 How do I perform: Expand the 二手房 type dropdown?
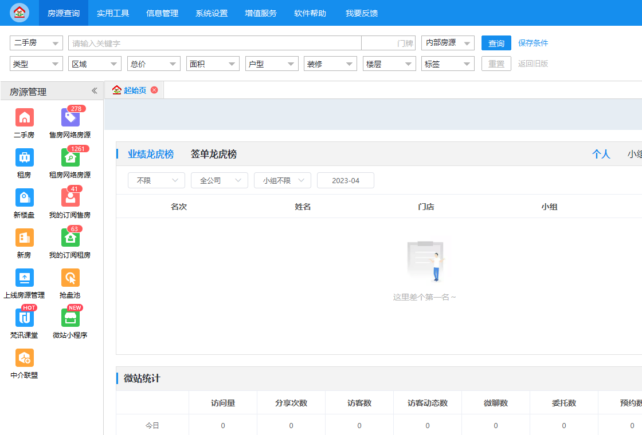point(36,43)
